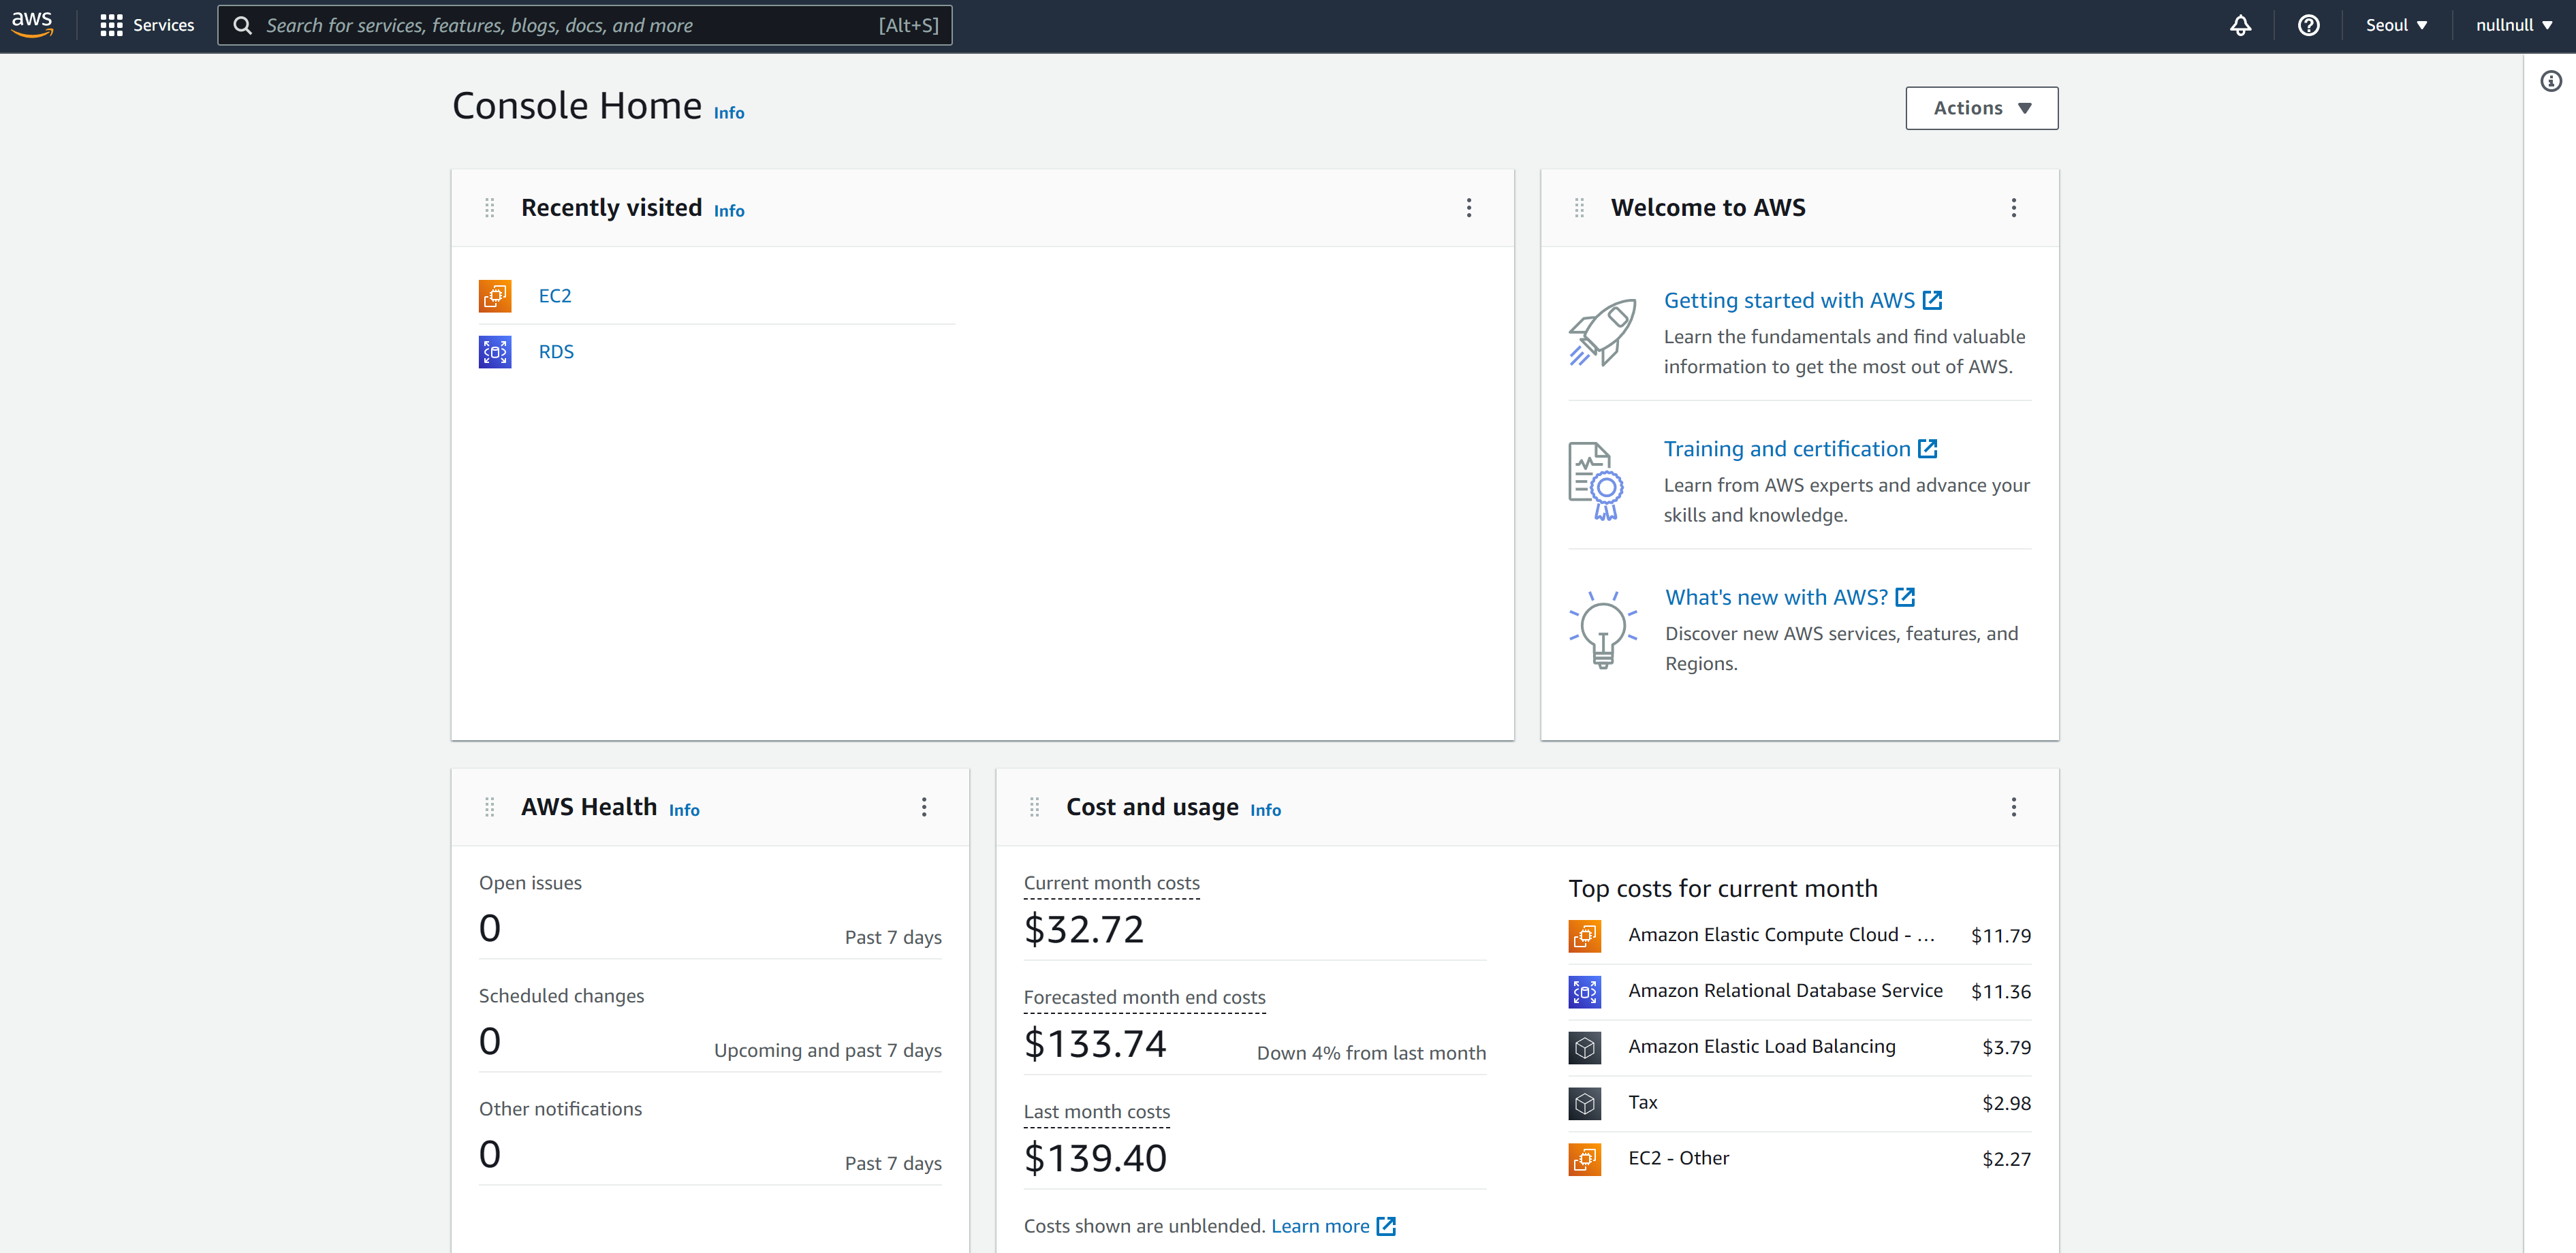Viewport: 2576px width, 1253px height.
Task: Expand the Actions dropdown
Action: point(1982,108)
